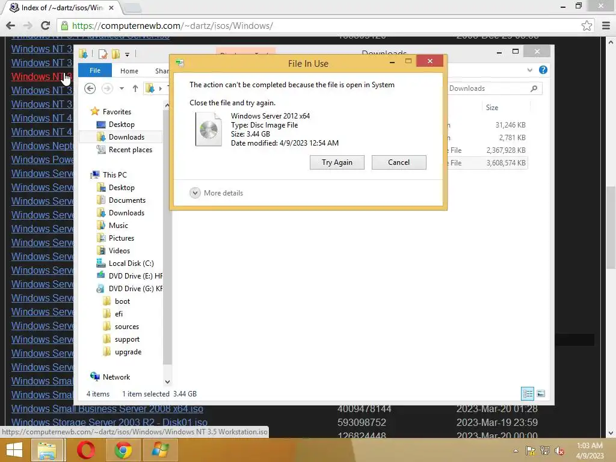Screen dimensions: 616x462
Task: Click the browser back arrow
Action: click(x=11, y=25)
